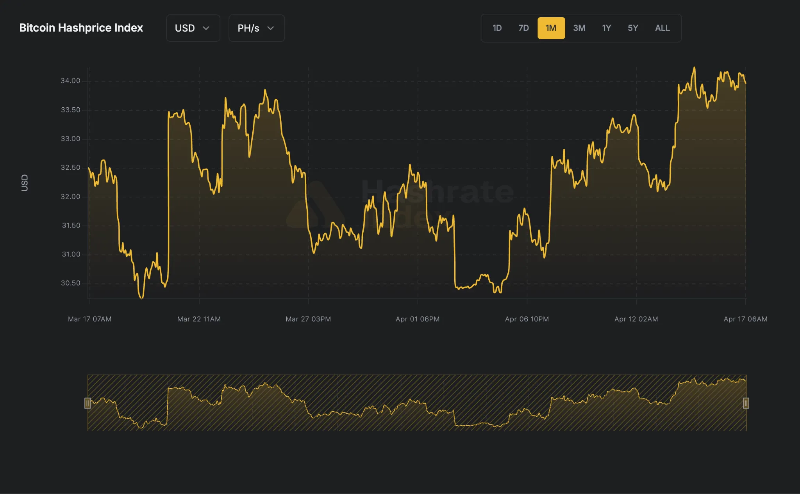
Task: Click the left navigator slider handle
Action: click(88, 403)
